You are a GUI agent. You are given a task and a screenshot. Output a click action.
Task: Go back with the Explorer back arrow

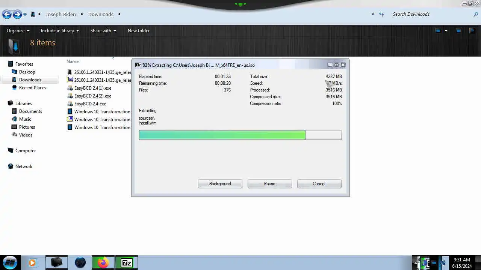pyautogui.click(x=7, y=14)
